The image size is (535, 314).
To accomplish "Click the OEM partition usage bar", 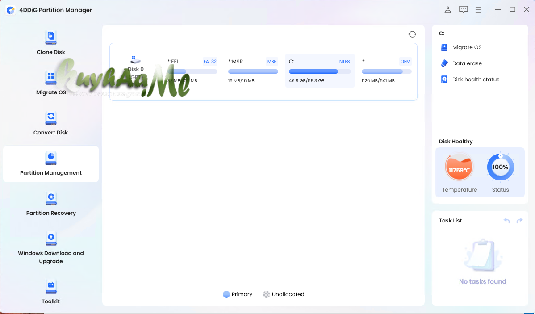I will pyautogui.click(x=387, y=71).
